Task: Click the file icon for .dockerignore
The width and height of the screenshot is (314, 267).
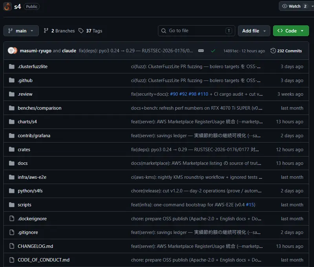Action: pos(12,219)
